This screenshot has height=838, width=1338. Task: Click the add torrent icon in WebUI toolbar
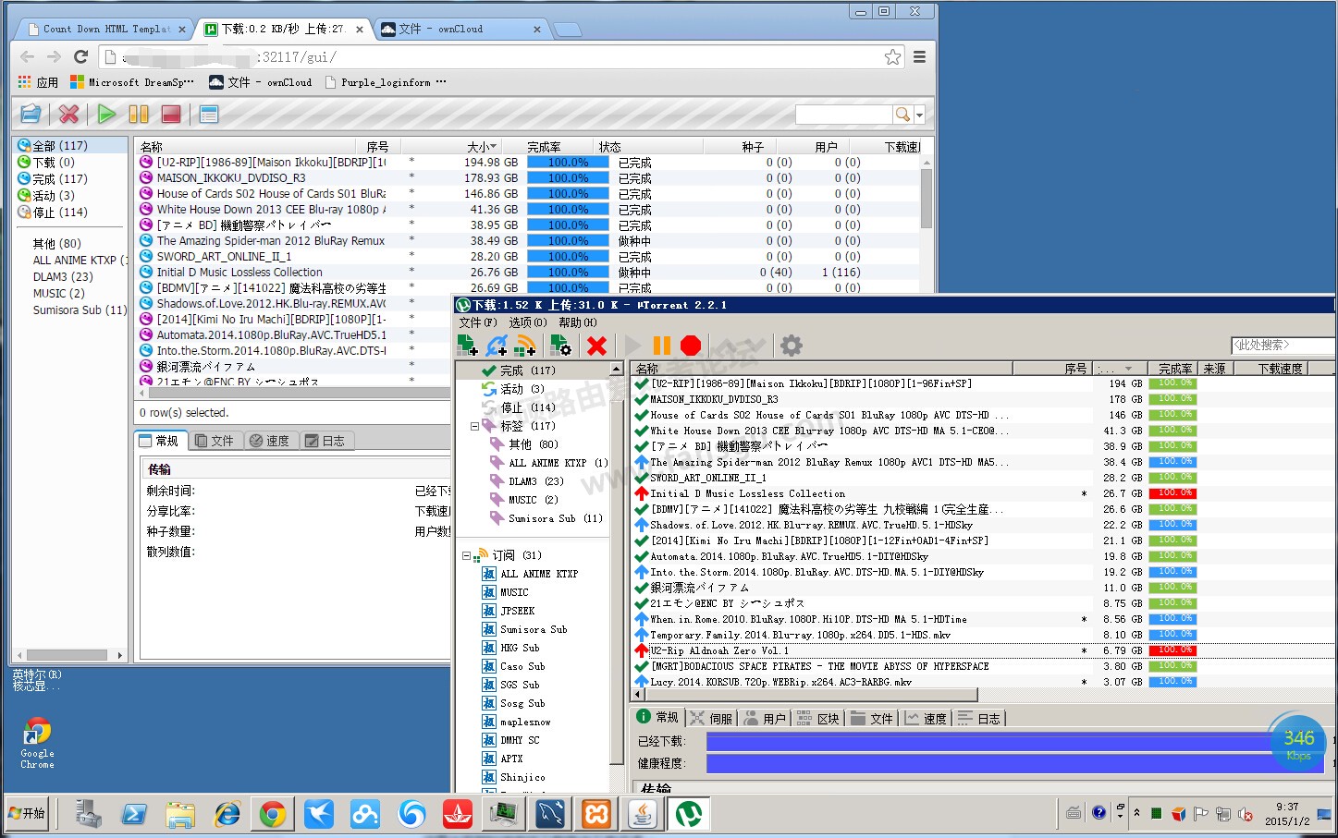[x=31, y=114]
